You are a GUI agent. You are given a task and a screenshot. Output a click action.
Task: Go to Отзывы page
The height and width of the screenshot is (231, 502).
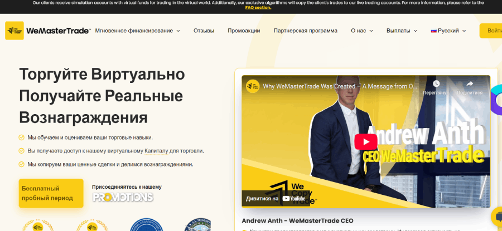[204, 31]
